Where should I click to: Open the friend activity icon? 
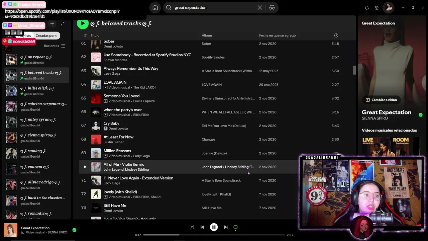[377, 8]
